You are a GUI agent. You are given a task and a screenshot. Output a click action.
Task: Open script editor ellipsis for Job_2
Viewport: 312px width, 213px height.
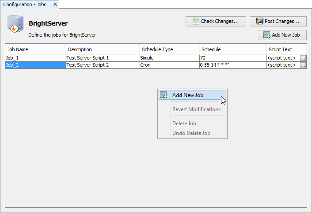pos(303,65)
